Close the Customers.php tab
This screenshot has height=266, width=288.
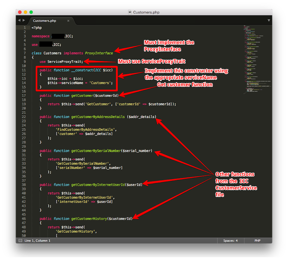(x=68, y=21)
